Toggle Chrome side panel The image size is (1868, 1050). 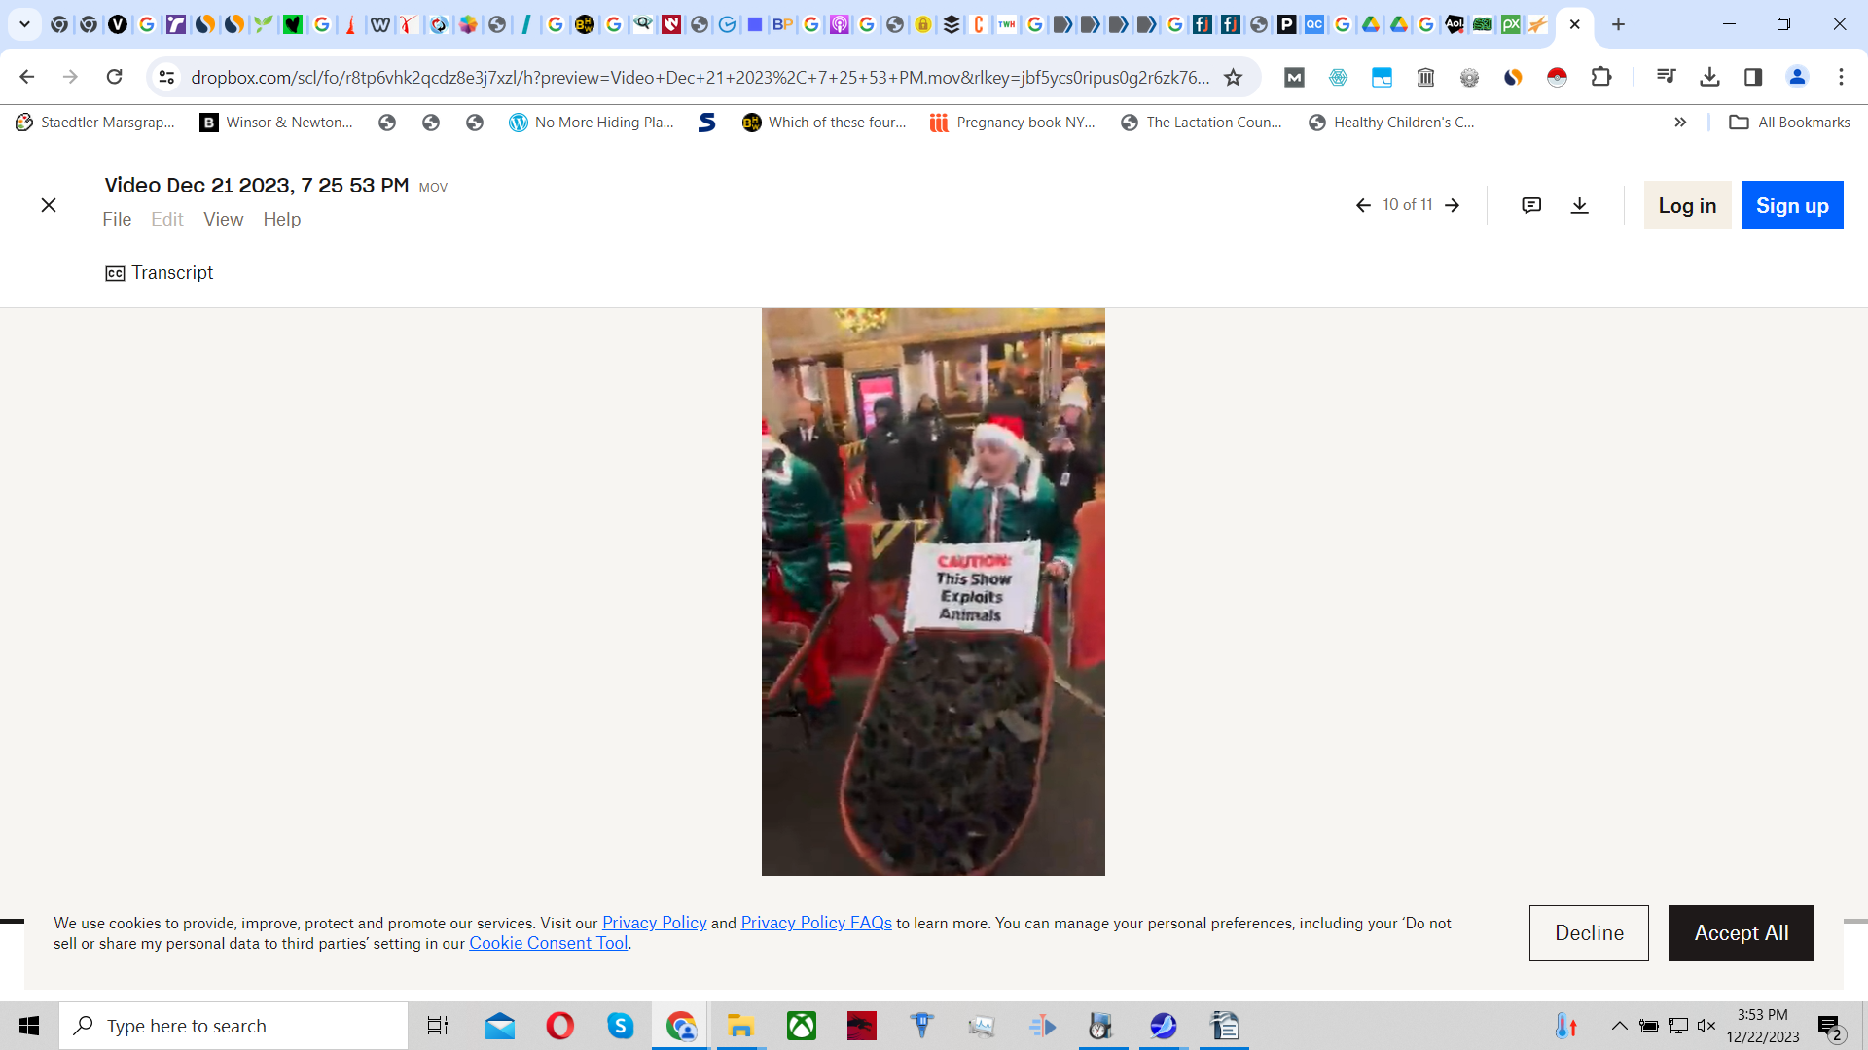point(1753,77)
